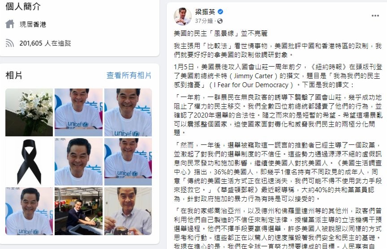The height and width of the screenshot is (249, 387).
Task: Click the 201,605 人在追蹤 followers text
Action: (45, 43)
